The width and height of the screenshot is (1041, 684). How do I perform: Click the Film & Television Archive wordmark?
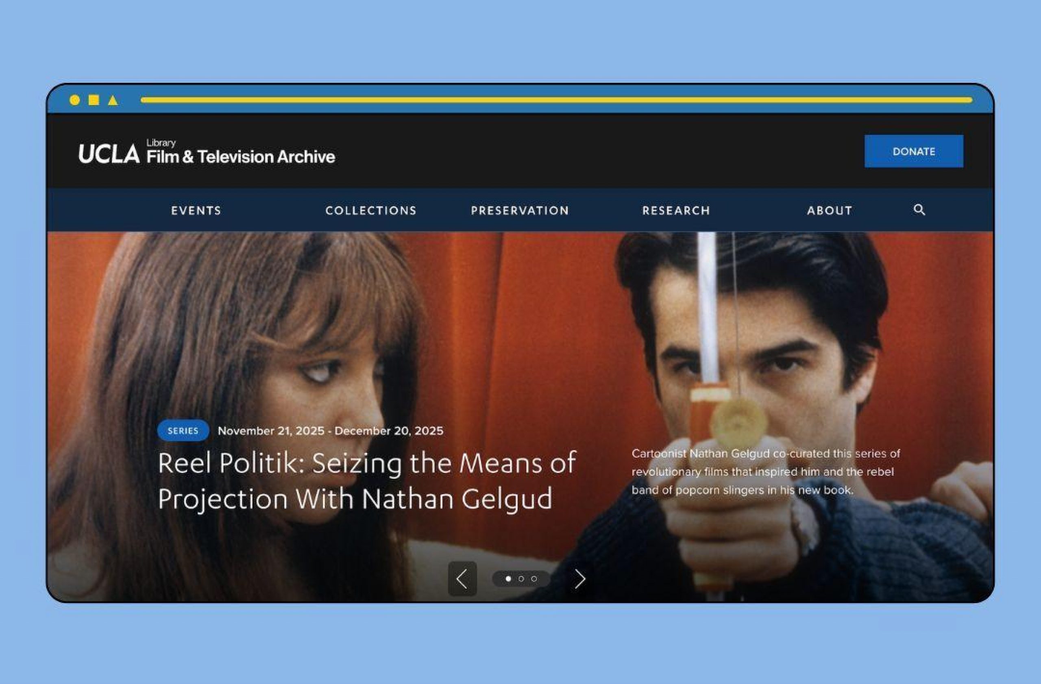(x=241, y=156)
